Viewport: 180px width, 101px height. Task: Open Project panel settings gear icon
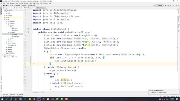(x=19, y=8)
